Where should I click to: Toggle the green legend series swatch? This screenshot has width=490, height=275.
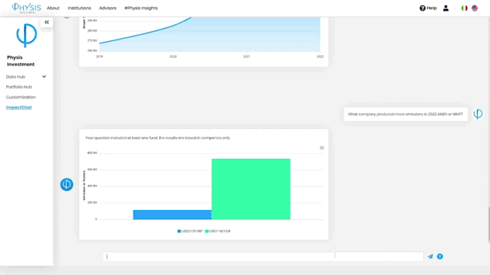[x=207, y=231]
